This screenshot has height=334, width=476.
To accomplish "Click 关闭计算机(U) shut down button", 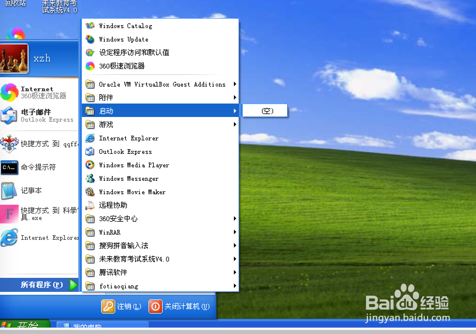I will pyautogui.click(x=179, y=307).
